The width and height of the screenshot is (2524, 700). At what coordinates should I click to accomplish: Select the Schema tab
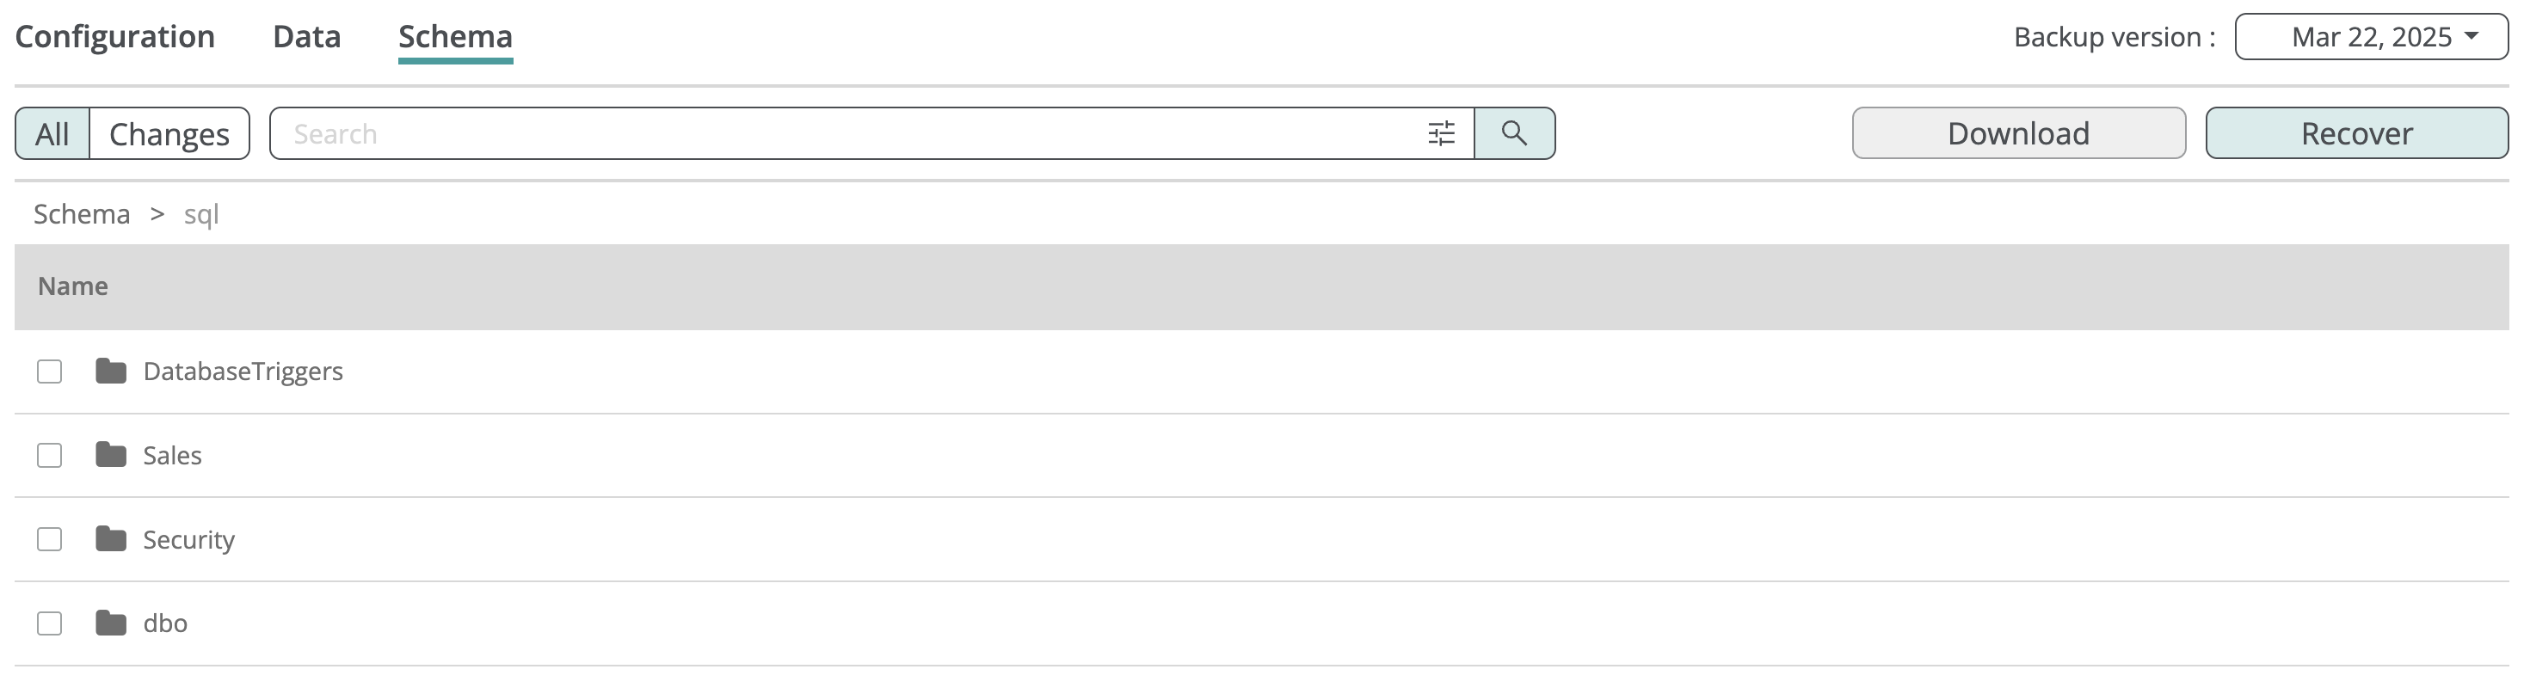pos(454,37)
